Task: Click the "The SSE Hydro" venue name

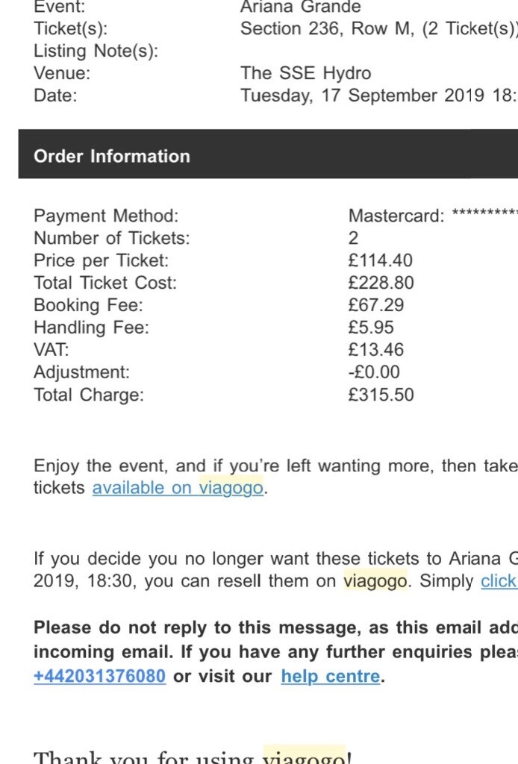Action: pyautogui.click(x=305, y=73)
